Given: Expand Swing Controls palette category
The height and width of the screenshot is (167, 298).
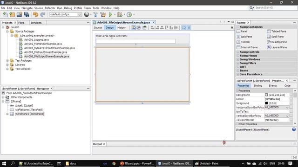Looking at the screenshot, I should [x=238, y=52].
